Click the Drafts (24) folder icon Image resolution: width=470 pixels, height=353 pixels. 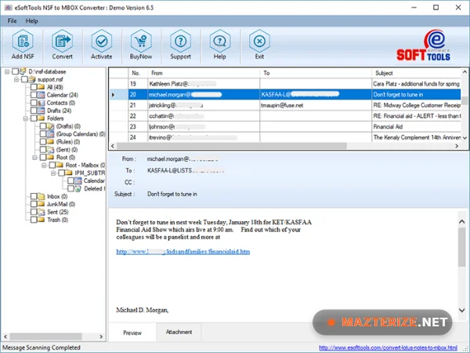click(x=42, y=111)
